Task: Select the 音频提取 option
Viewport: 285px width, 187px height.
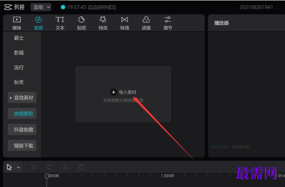Action: point(22,114)
